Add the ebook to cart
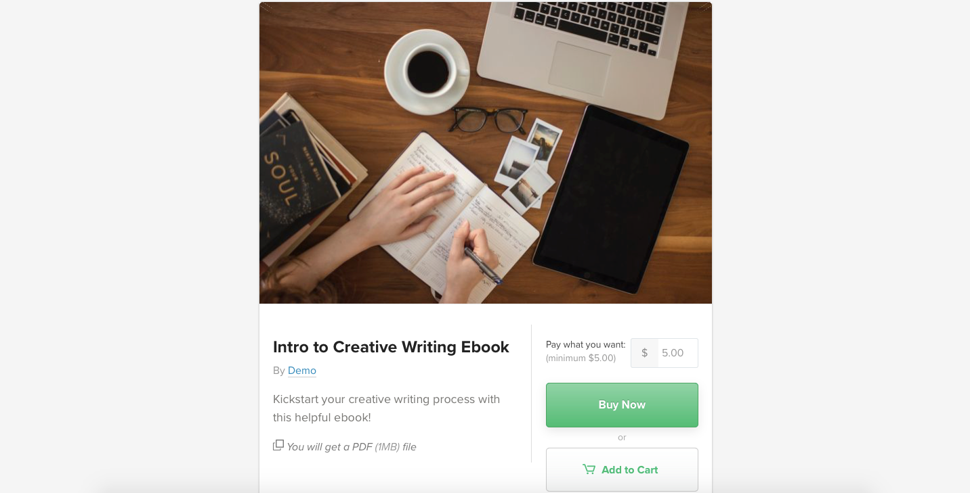Image resolution: width=970 pixels, height=493 pixels. click(622, 469)
